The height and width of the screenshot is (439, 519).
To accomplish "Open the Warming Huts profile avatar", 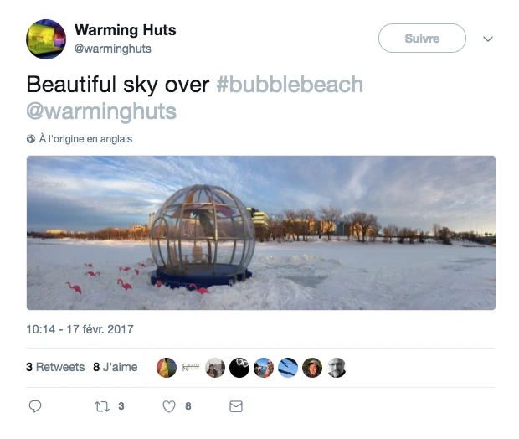I will pos(46,39).
